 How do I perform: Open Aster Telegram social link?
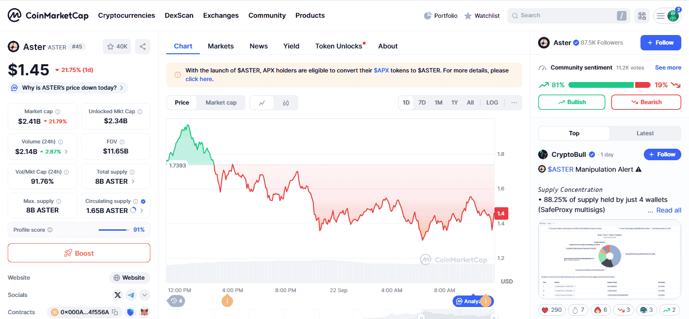[x=131, y=295]
